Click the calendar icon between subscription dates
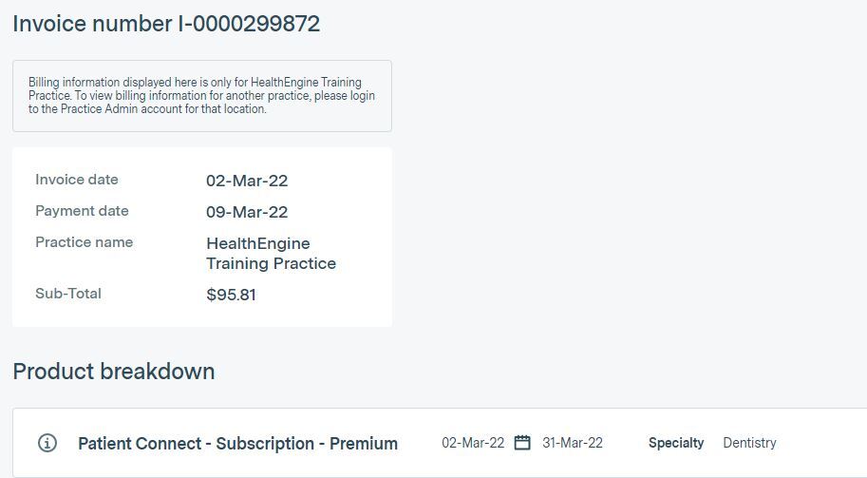This screenshot has height=478, width=867. pos(522,443)
